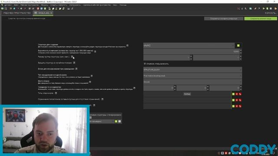Click orange debug play icon in toolbar
The image size is (278, 156).
click(x=275, y=9)
